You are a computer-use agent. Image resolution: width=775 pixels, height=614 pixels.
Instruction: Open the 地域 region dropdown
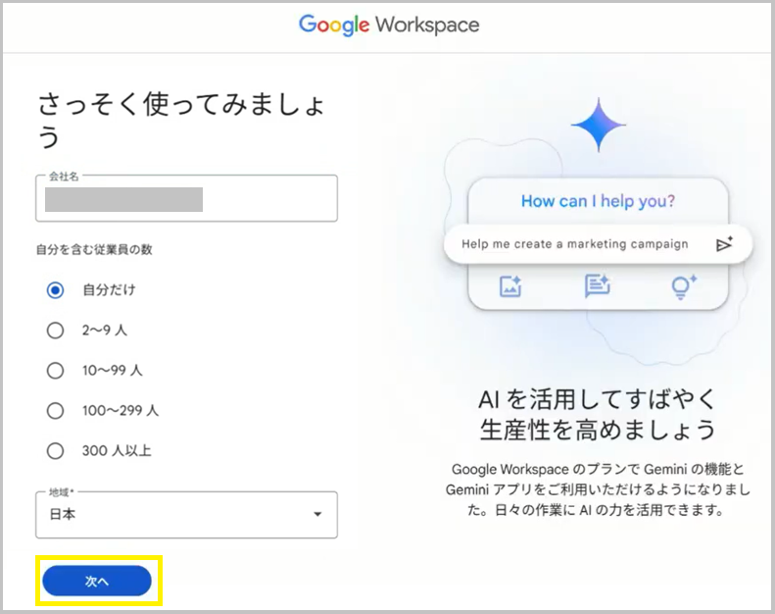point(186,515)
